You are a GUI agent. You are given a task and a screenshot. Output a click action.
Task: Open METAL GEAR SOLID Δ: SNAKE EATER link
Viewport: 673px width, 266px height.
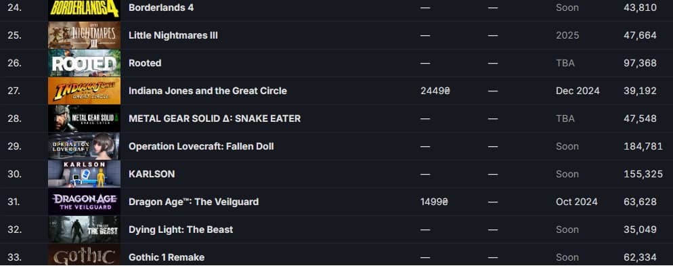pyautogui.click(x=215, y=118)
